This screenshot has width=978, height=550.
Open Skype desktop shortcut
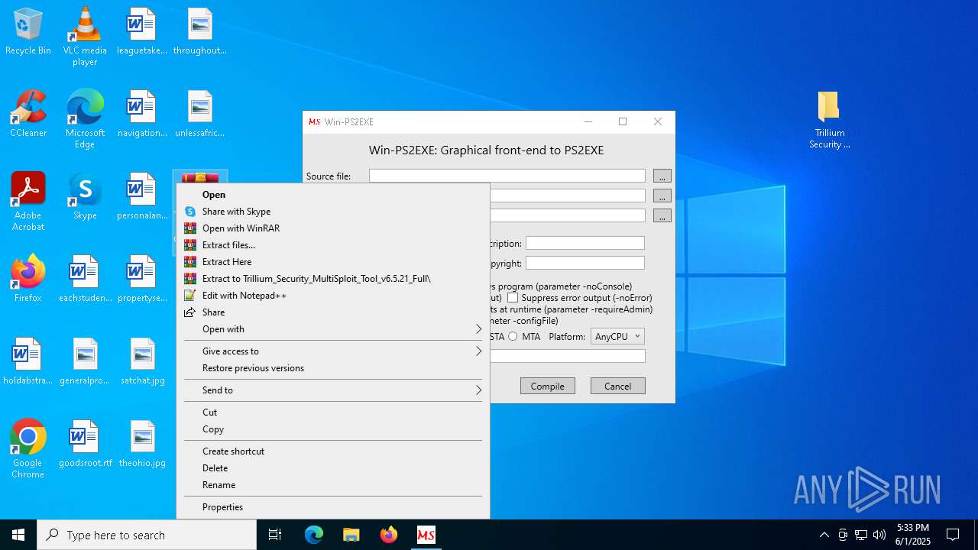tap(85, 197)
